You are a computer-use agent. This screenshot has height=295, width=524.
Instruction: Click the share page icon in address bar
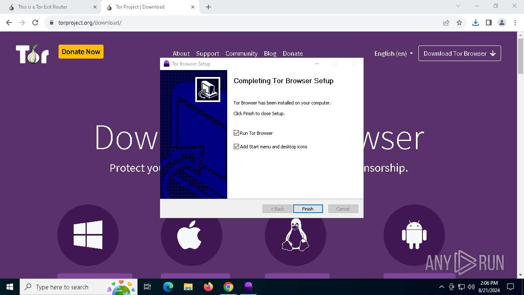point(446,23)
